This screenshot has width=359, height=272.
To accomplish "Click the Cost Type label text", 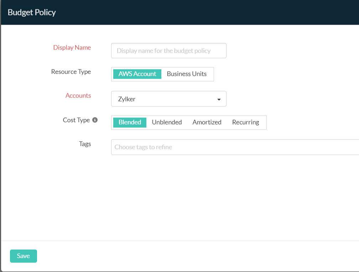I will (x=76, y=120).
